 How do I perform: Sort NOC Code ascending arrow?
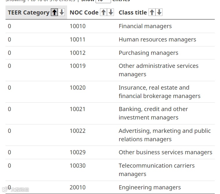click(103, 12)
